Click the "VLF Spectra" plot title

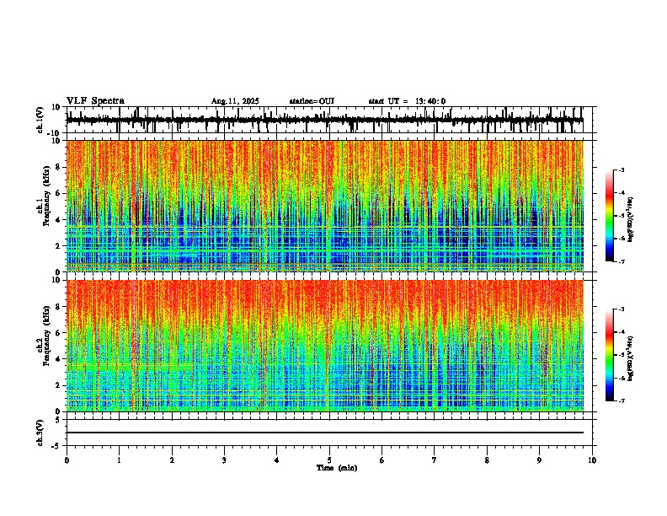pos(95,101)
